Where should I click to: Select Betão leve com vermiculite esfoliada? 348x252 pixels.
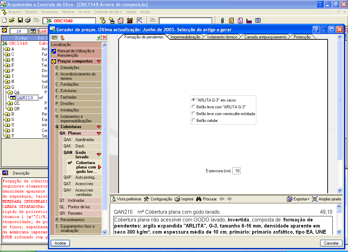194,114
